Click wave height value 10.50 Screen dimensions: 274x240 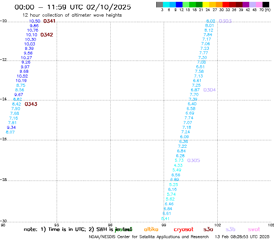(x=34, y=21)
